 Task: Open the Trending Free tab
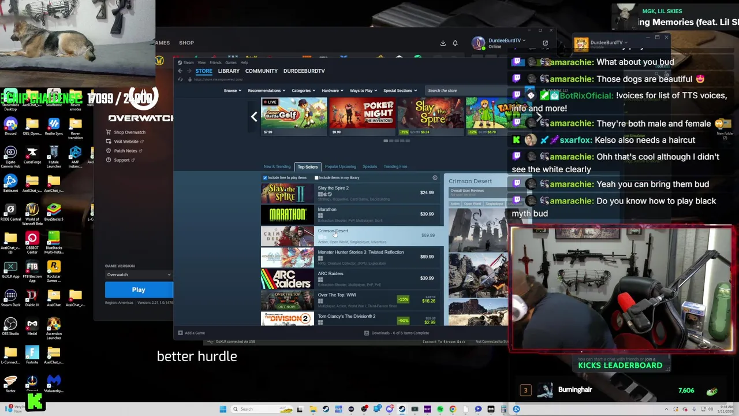395,166
